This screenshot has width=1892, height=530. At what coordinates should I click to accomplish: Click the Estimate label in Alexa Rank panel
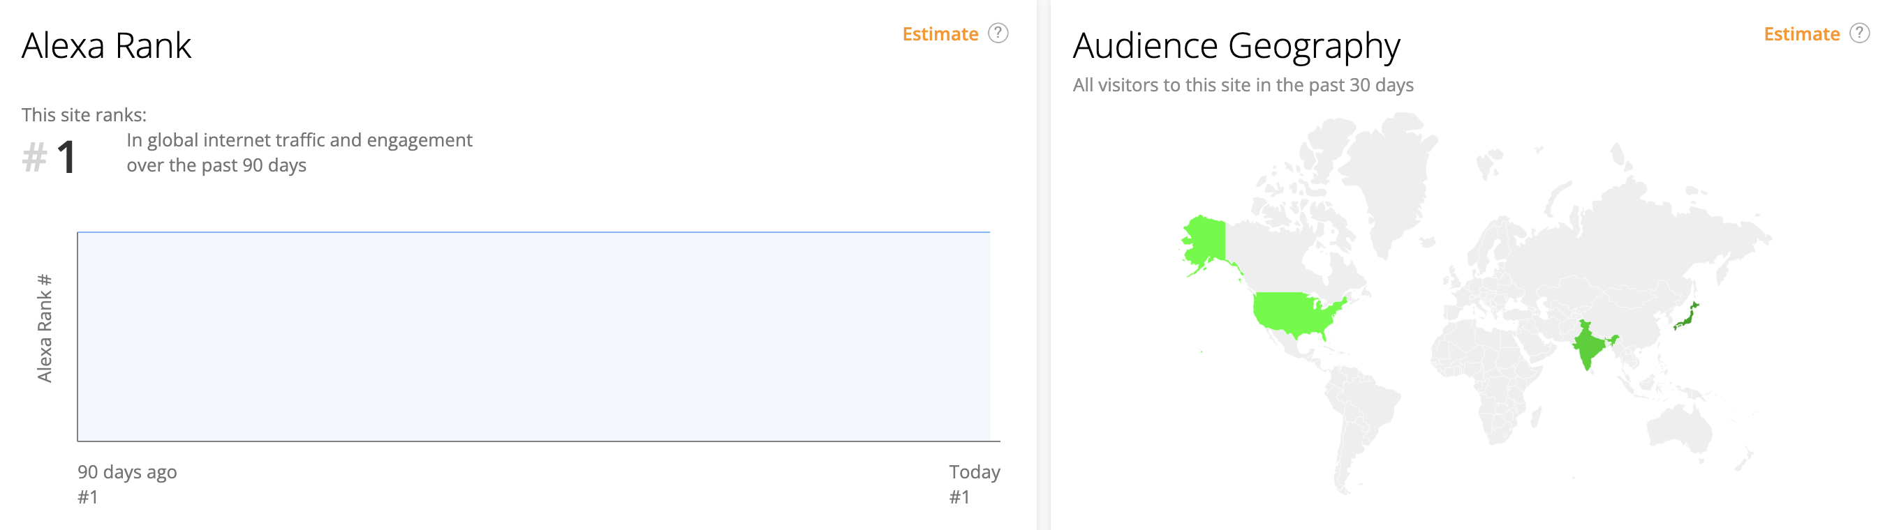pyautogui.click(x=940, y=33)
